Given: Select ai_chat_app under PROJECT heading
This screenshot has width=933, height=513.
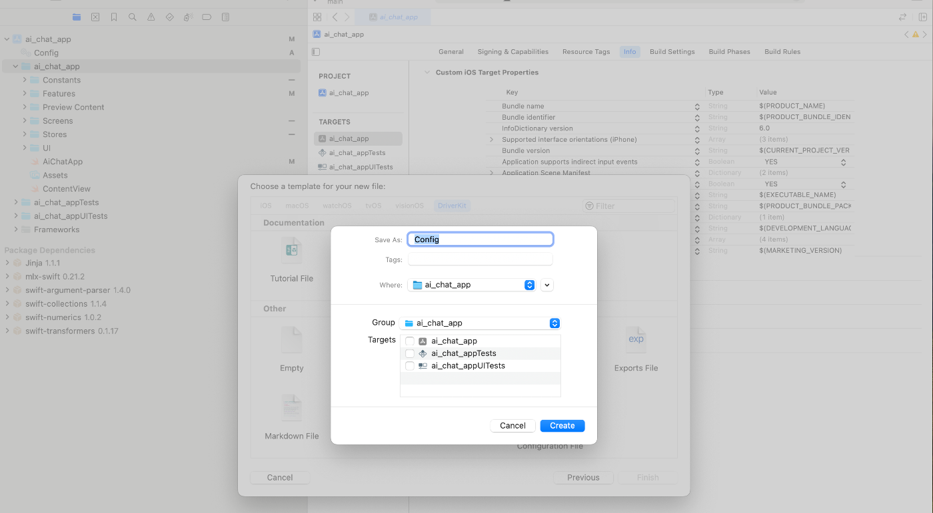Looking at the screenshot, I should pos(349,93).
